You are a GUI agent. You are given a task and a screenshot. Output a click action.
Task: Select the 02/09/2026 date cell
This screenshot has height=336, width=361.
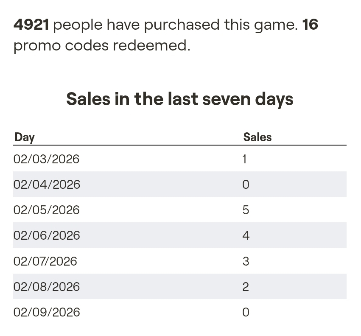point(47,312)
